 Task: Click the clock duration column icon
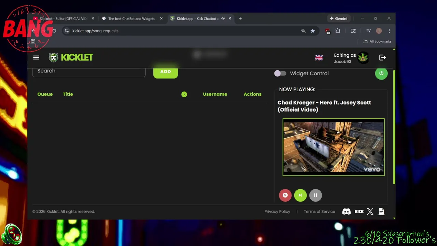point(184,94)
